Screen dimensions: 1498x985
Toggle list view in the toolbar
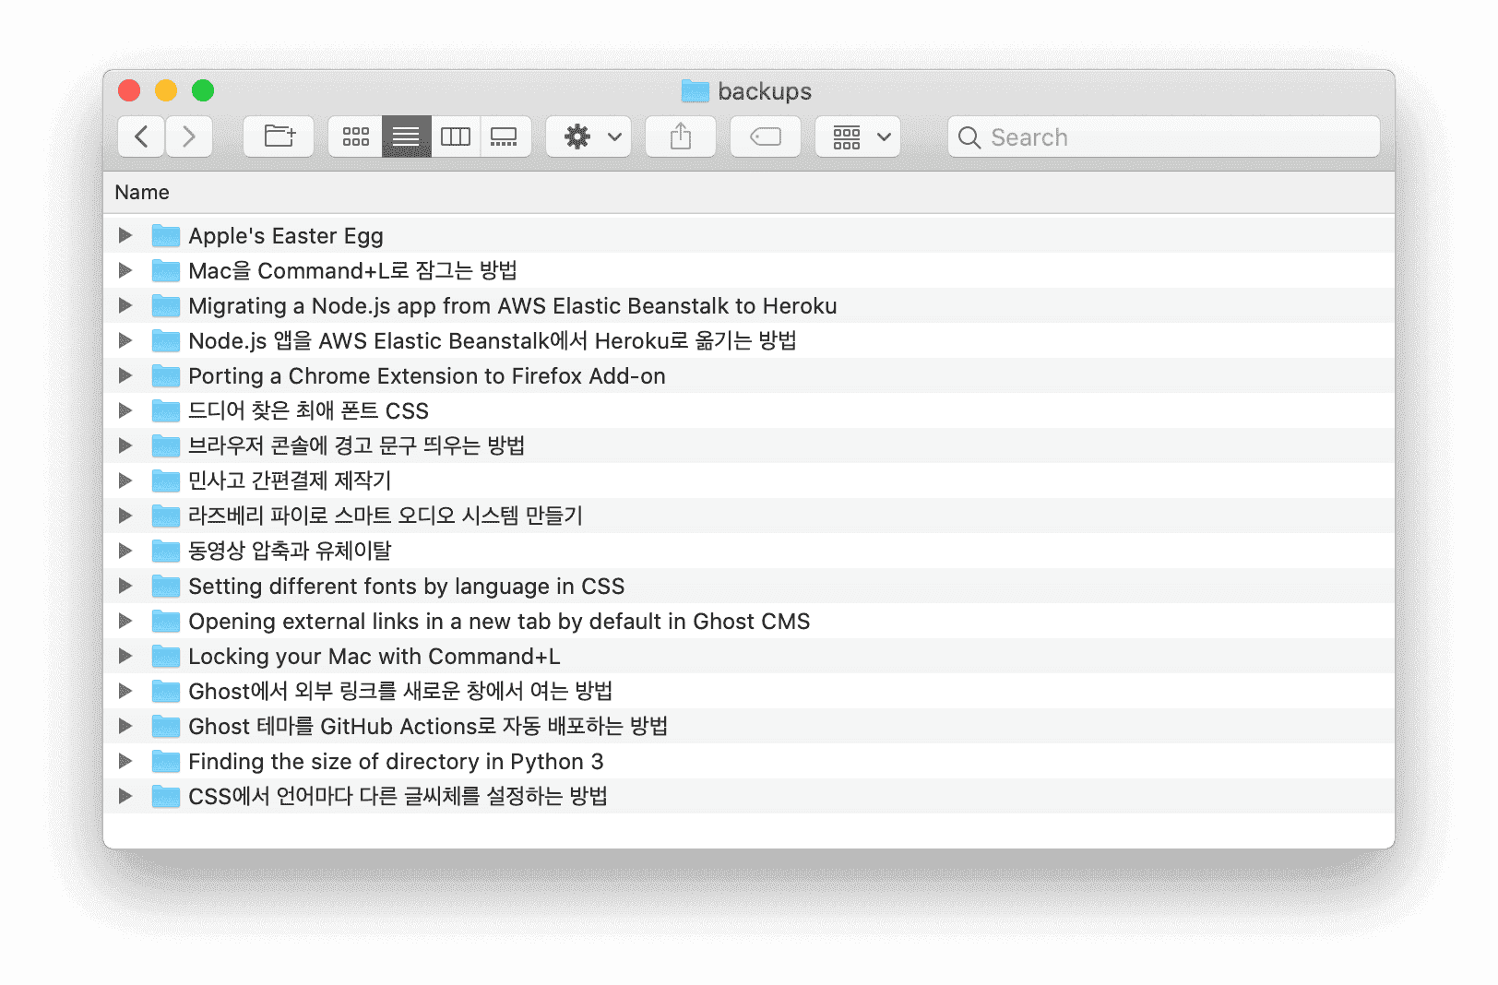click(x=405, y=136)
